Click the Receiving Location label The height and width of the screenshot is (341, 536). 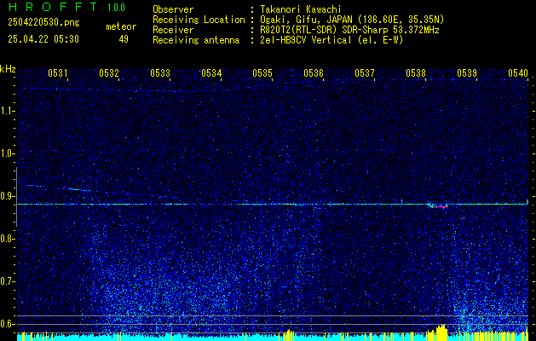(x=199, y=20)
